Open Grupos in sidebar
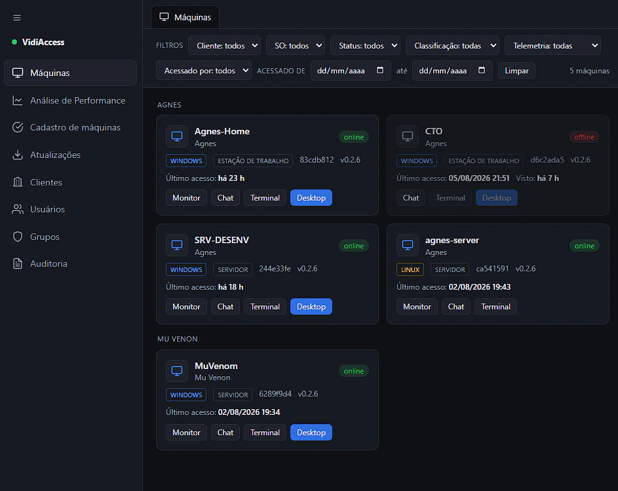The height and width of the screenshot is (491, 618). point(71,237)
